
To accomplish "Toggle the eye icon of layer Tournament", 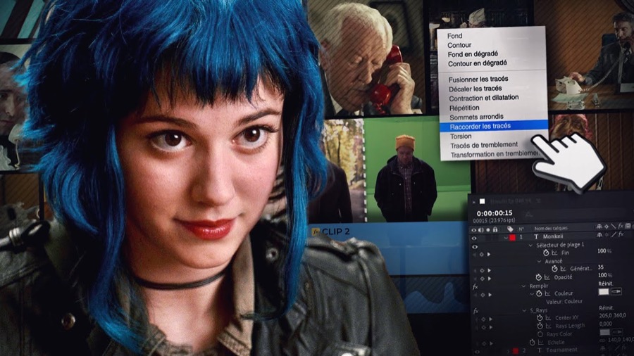I will click(478, 352).
